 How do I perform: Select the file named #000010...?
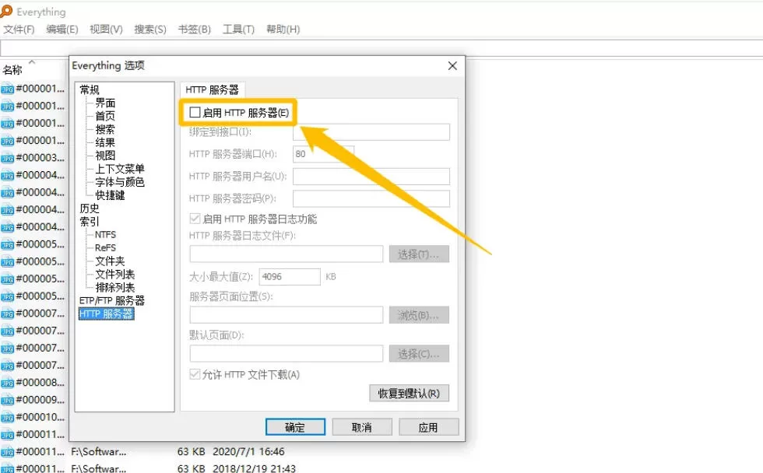click(40, 417)
